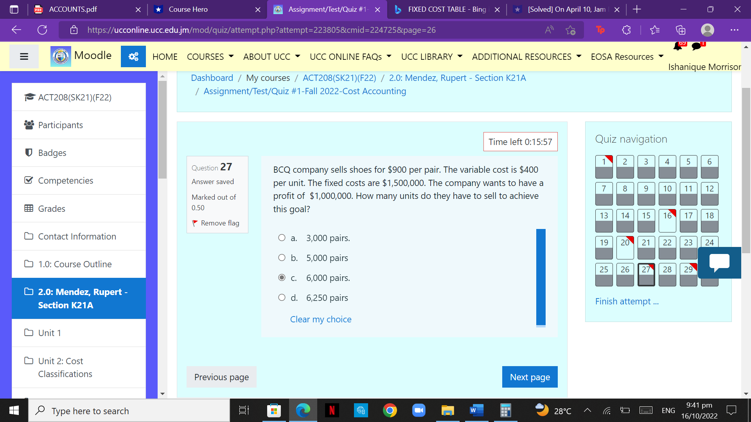Select HOME in the navigation bar
The image size is (751, 422).
point(165,56)
